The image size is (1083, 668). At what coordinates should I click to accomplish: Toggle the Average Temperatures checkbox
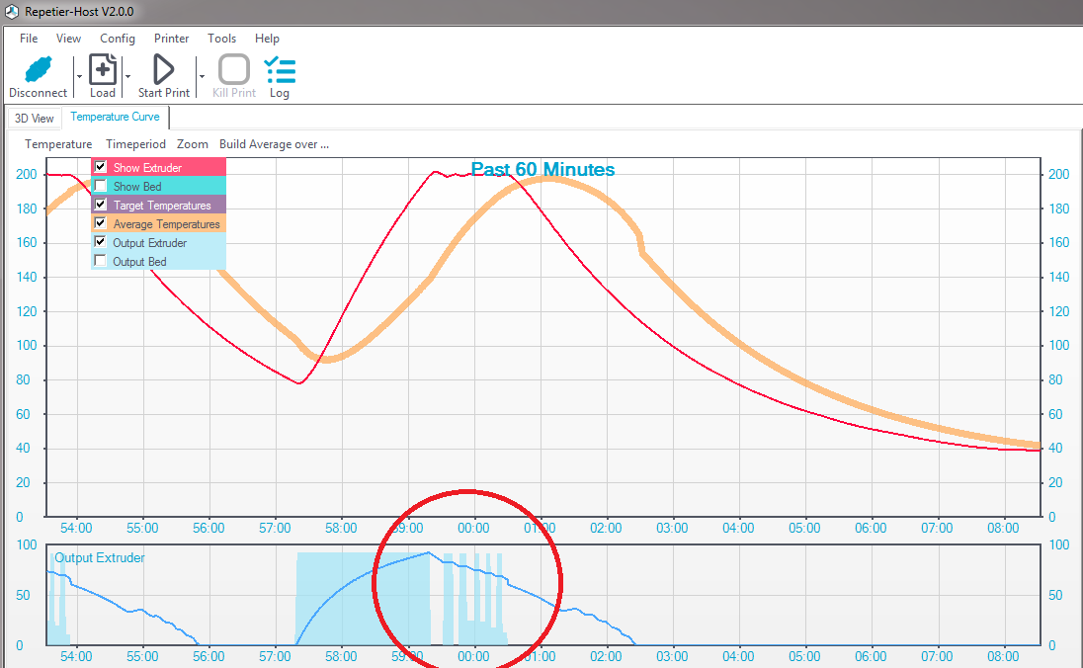tap(100, 223)
